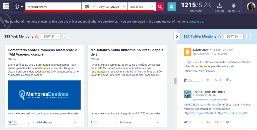Click the MelhoresDestinos article thumbnail
The width and height of the screenshot is (257, 130).
coord(44,95)
